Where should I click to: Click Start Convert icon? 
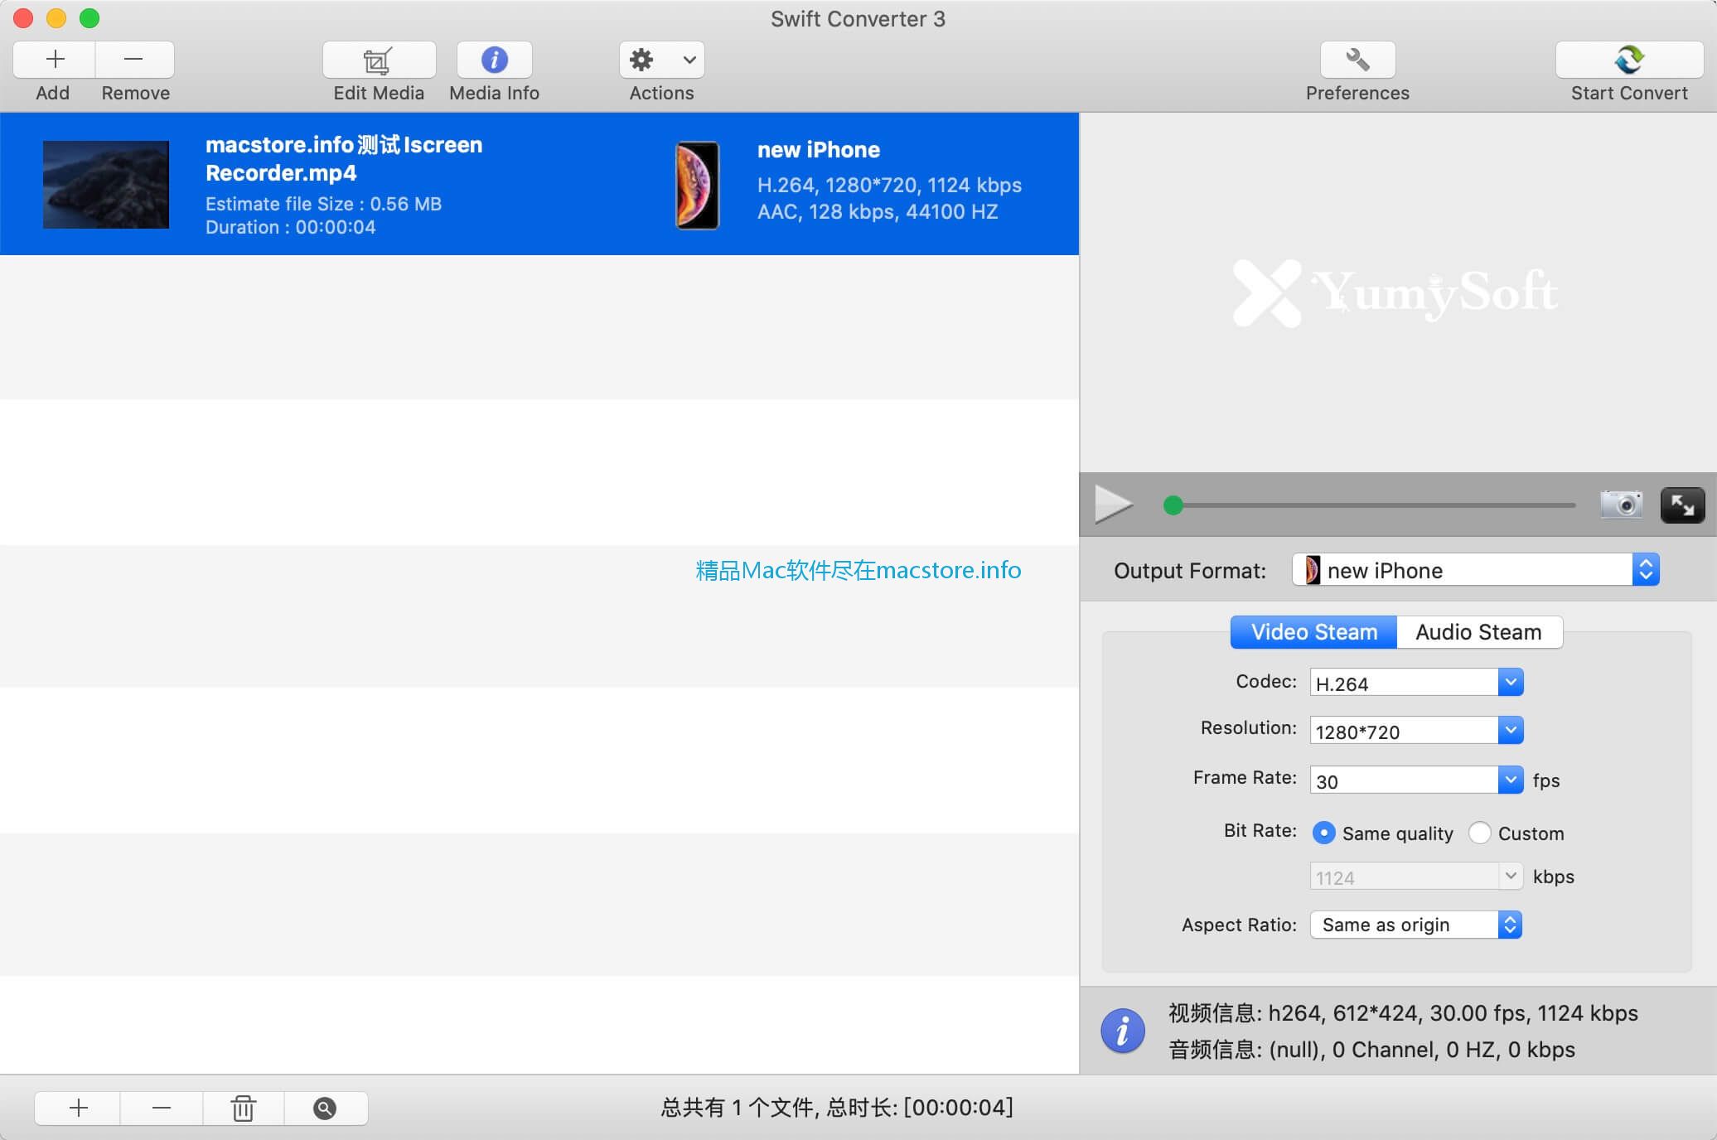tap(1629, 59)
